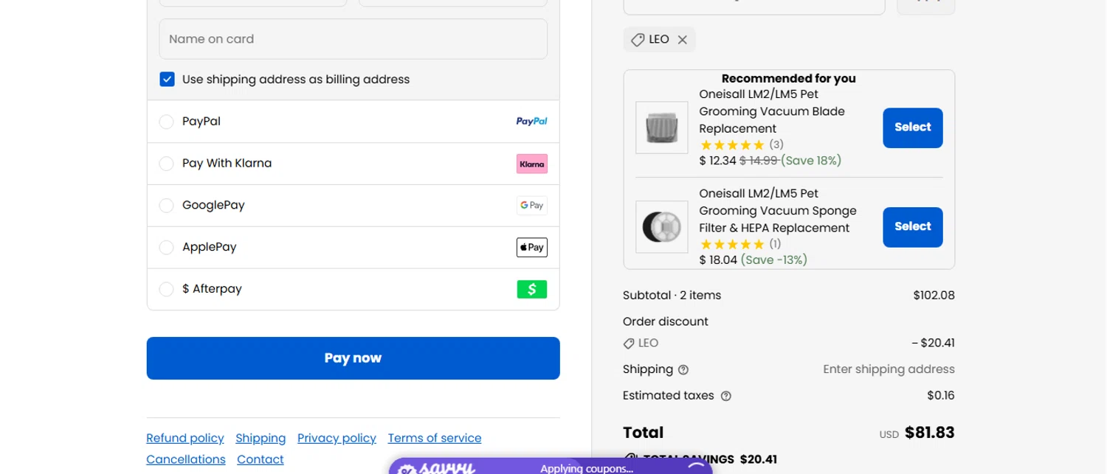The image size is (1107, 474).
Task: Select the PayPal payment option
Action: [x=166, y=122]
